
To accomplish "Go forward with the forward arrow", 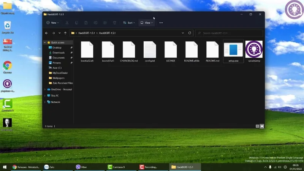I will click(x=53, y=33).
